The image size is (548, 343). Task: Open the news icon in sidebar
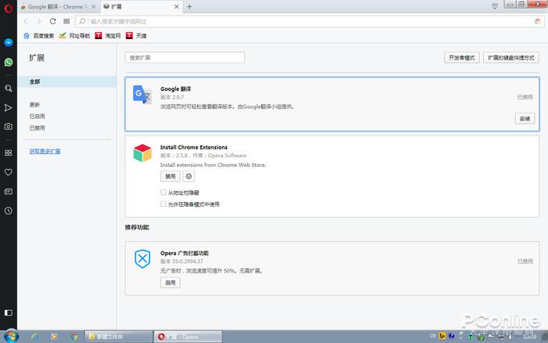pyautogui.click(x=9, y=192)
